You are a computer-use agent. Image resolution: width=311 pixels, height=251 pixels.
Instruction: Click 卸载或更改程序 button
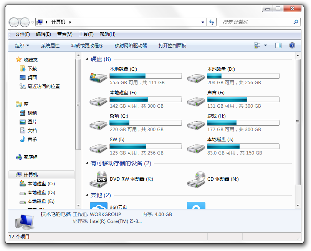coord(87,45)
